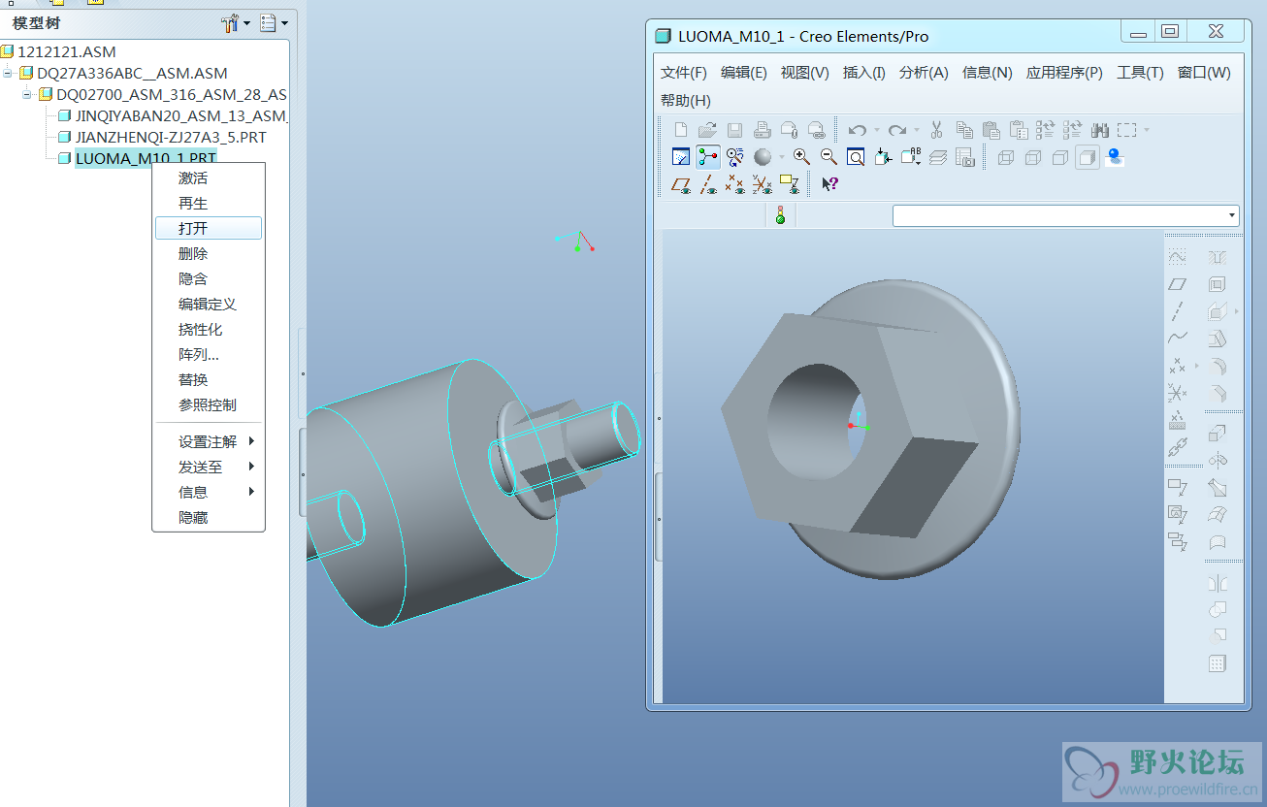Expand the 信息 submenu
Screen dimensions: 1267x807
209,492
